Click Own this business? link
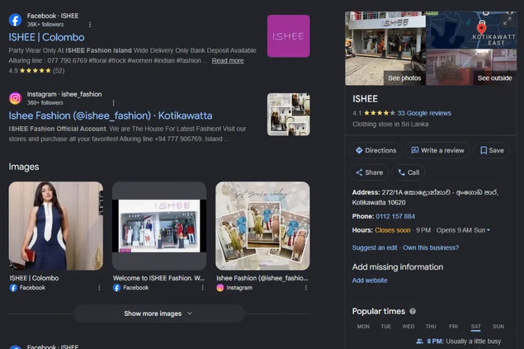Screen dimensions: 524x349 430,247
